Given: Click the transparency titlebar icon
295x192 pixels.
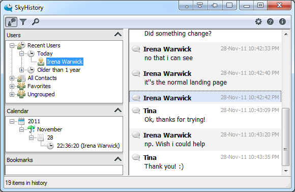Looking at the screenshot, I should [x=229, y=5].
